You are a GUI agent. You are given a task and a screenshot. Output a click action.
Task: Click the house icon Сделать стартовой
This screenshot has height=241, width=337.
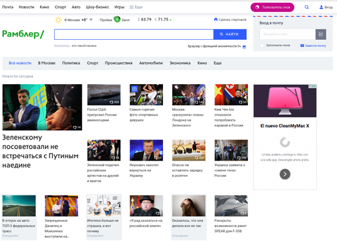coord(216,19)
